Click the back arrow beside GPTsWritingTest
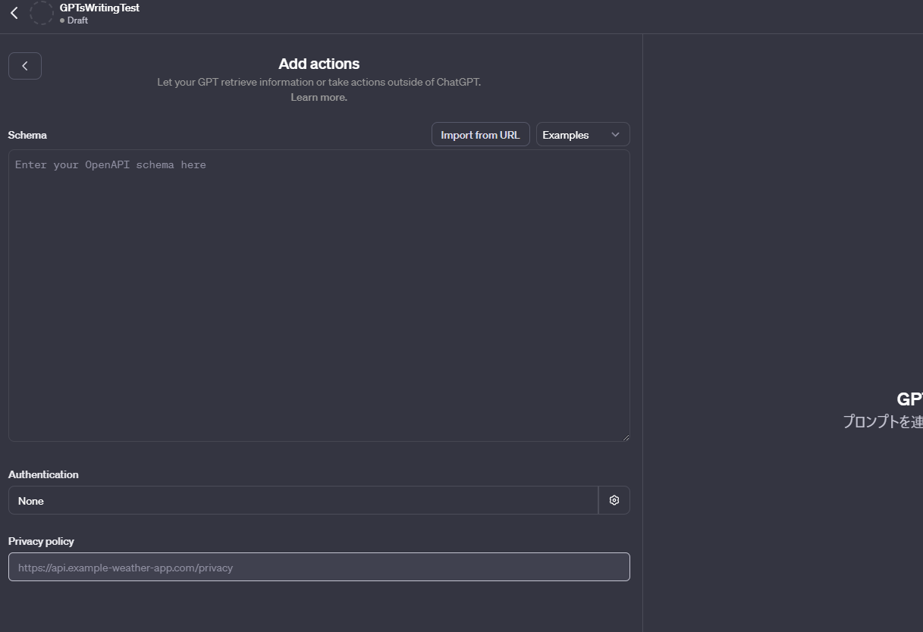This screenshot has width=923, height=632. point(14,13)
